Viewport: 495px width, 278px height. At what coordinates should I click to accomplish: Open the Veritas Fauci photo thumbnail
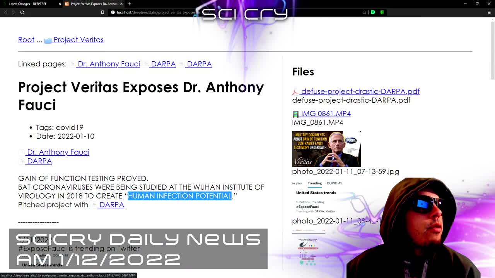[326, 149]
